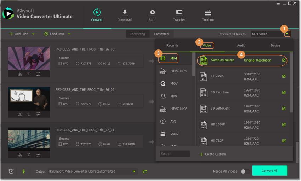Click the edit icon for 4K Video preset

(x=284, y=76)
